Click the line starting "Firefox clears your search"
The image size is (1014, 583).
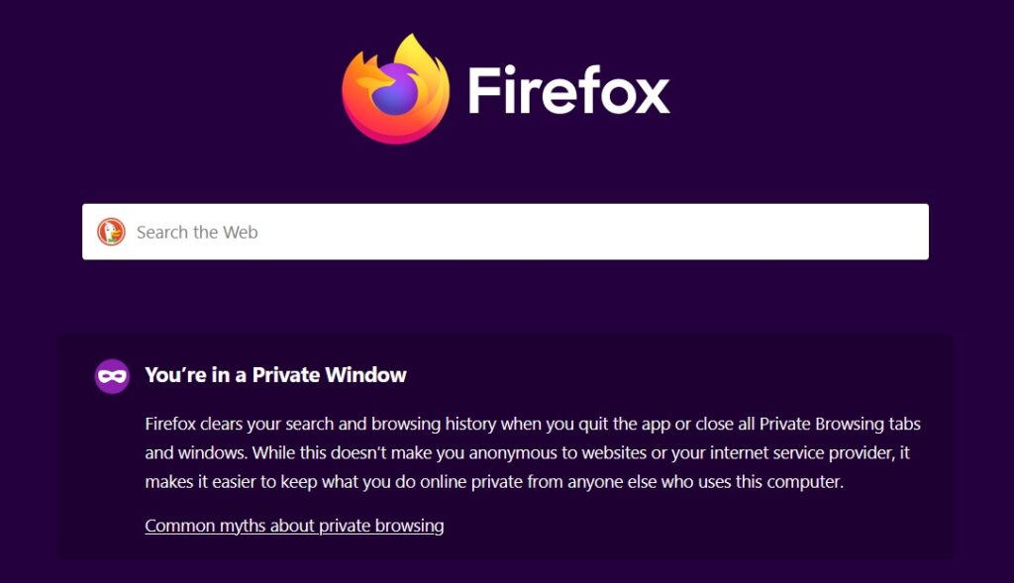coord(533,424)
